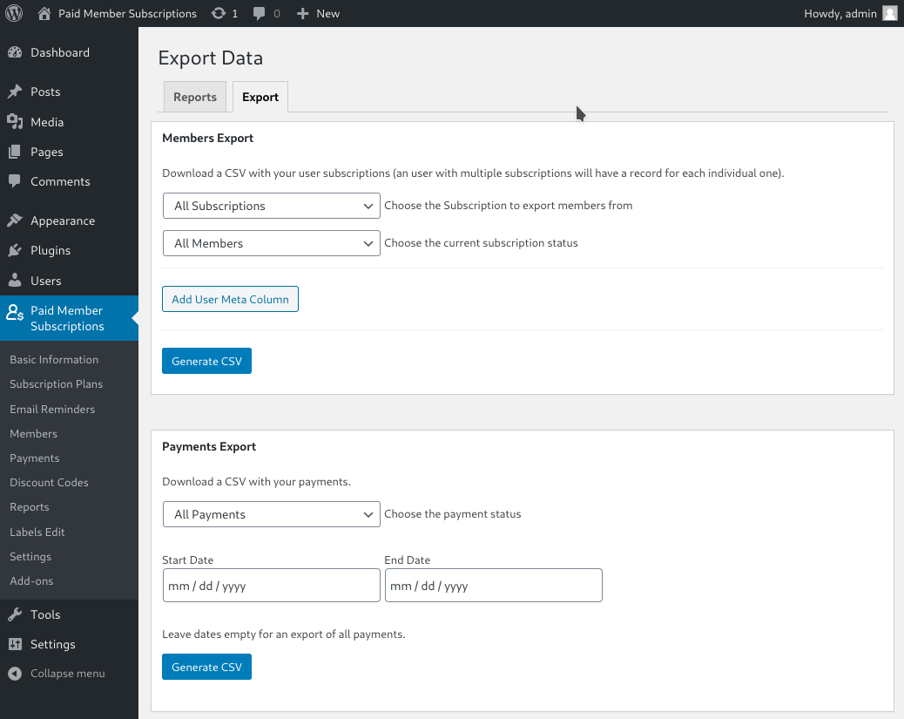The height and width of the screenshot is (719, 904).
Task: Open Paid Member Subscriptions sidebar menu
Action: (x=69, y=318)
